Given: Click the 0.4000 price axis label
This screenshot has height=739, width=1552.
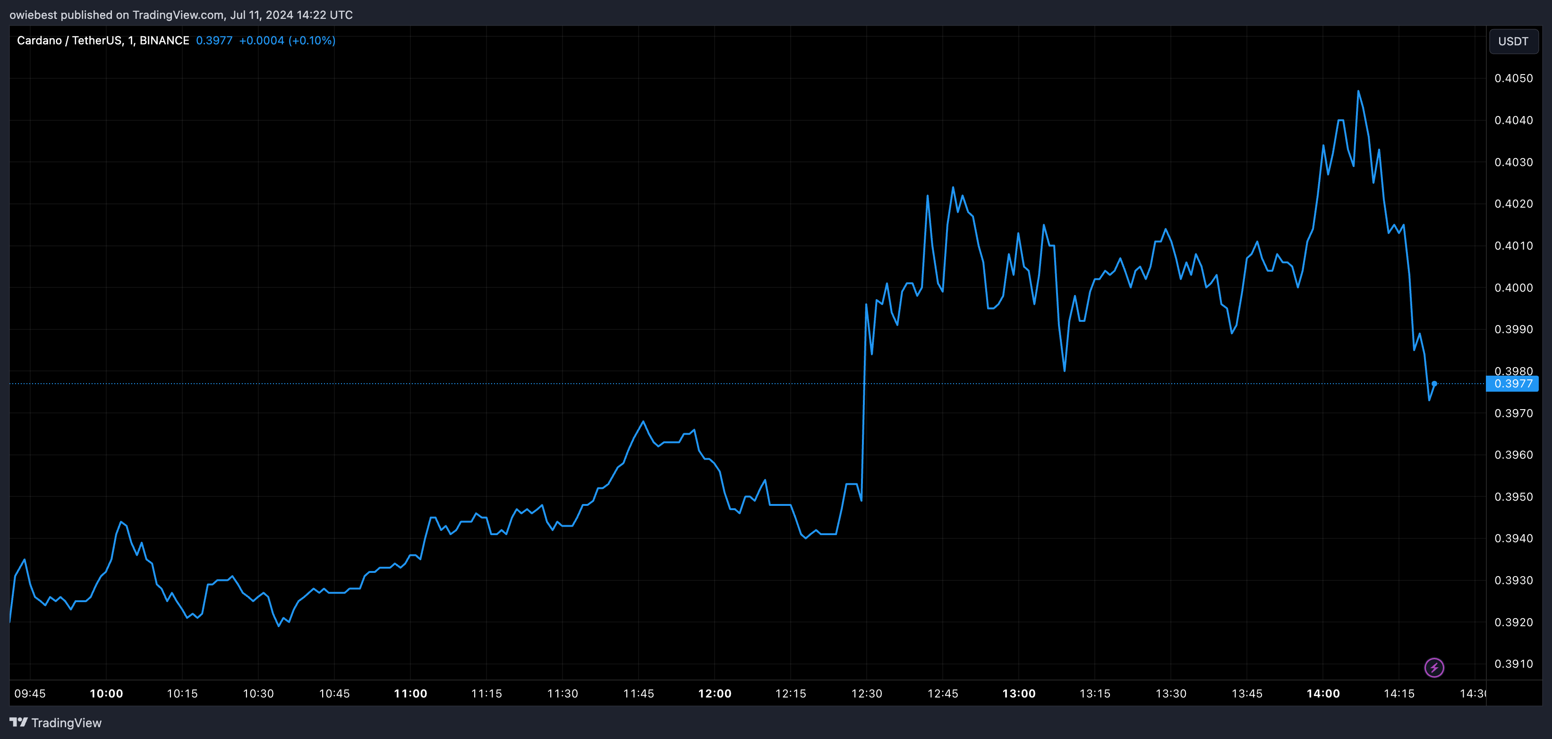Looking at the screenshot, I should (1513, 288).
